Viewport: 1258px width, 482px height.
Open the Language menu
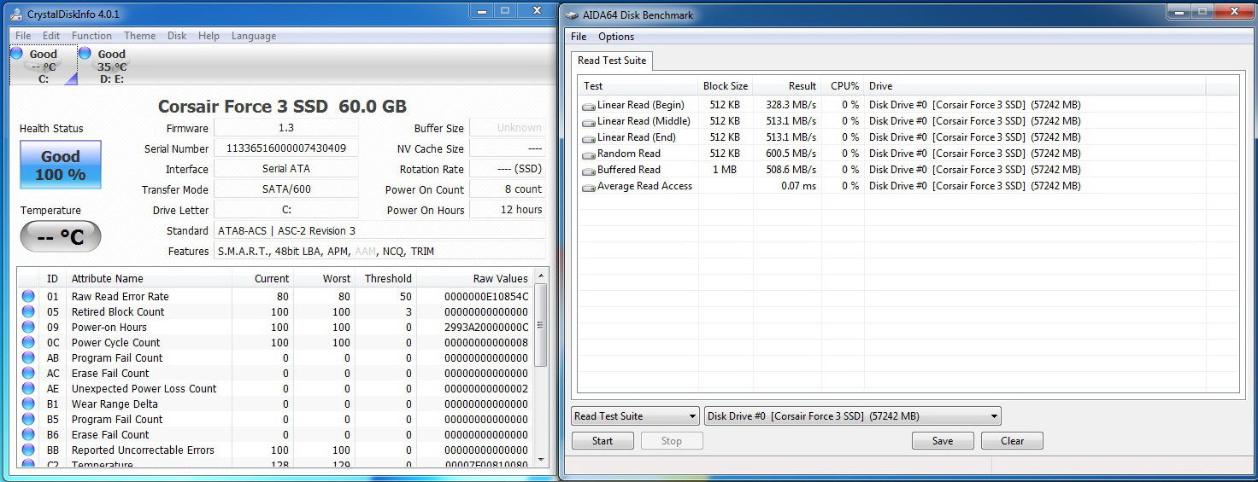(253, 36)
